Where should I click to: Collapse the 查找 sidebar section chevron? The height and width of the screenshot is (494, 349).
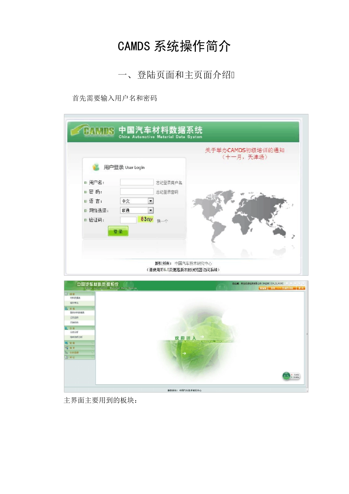93,308
